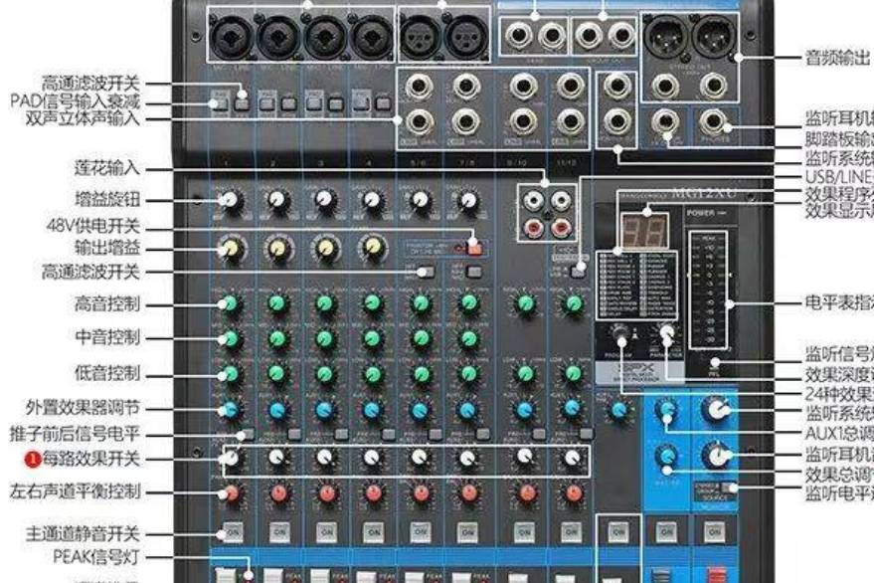Toggle the PRE fader switch on channel 2
874x583 pixels.
(x=293, y=435)
